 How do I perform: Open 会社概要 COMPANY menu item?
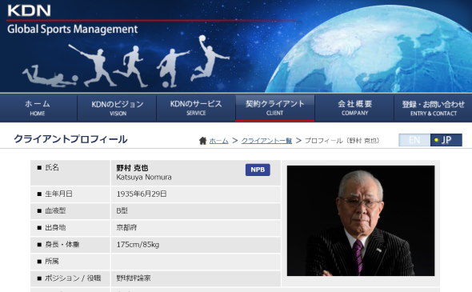point(354,108)
